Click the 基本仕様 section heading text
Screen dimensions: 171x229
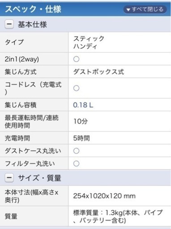coord(32,25)
